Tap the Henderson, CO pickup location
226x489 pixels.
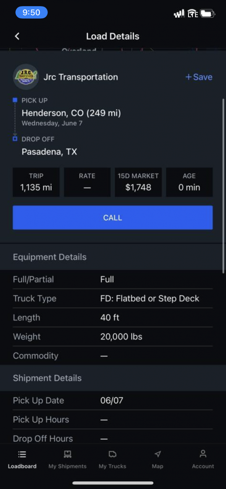[71, 113]
